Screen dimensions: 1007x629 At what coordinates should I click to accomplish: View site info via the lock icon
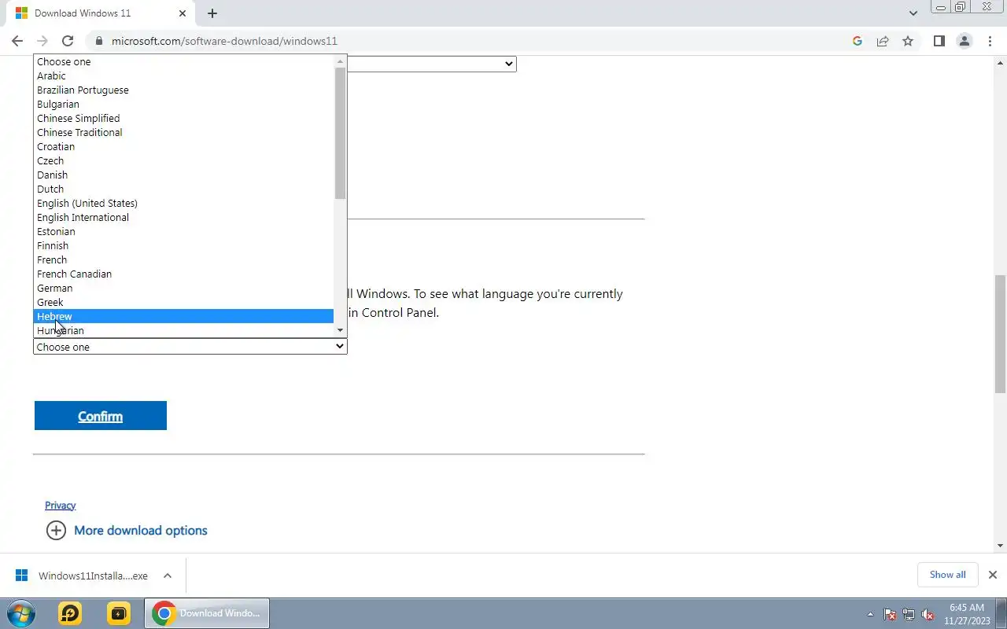click(98, 41)
